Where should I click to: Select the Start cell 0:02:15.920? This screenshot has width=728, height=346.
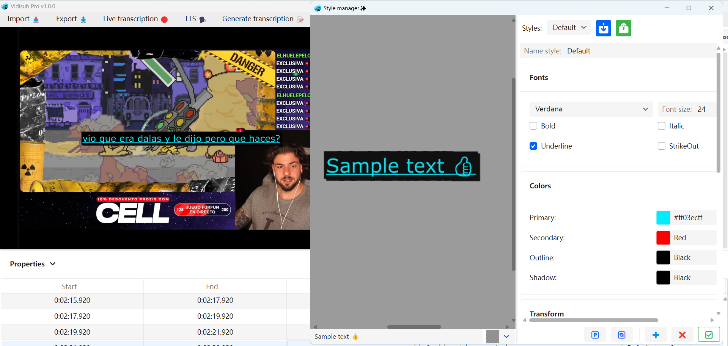(72, 301)
